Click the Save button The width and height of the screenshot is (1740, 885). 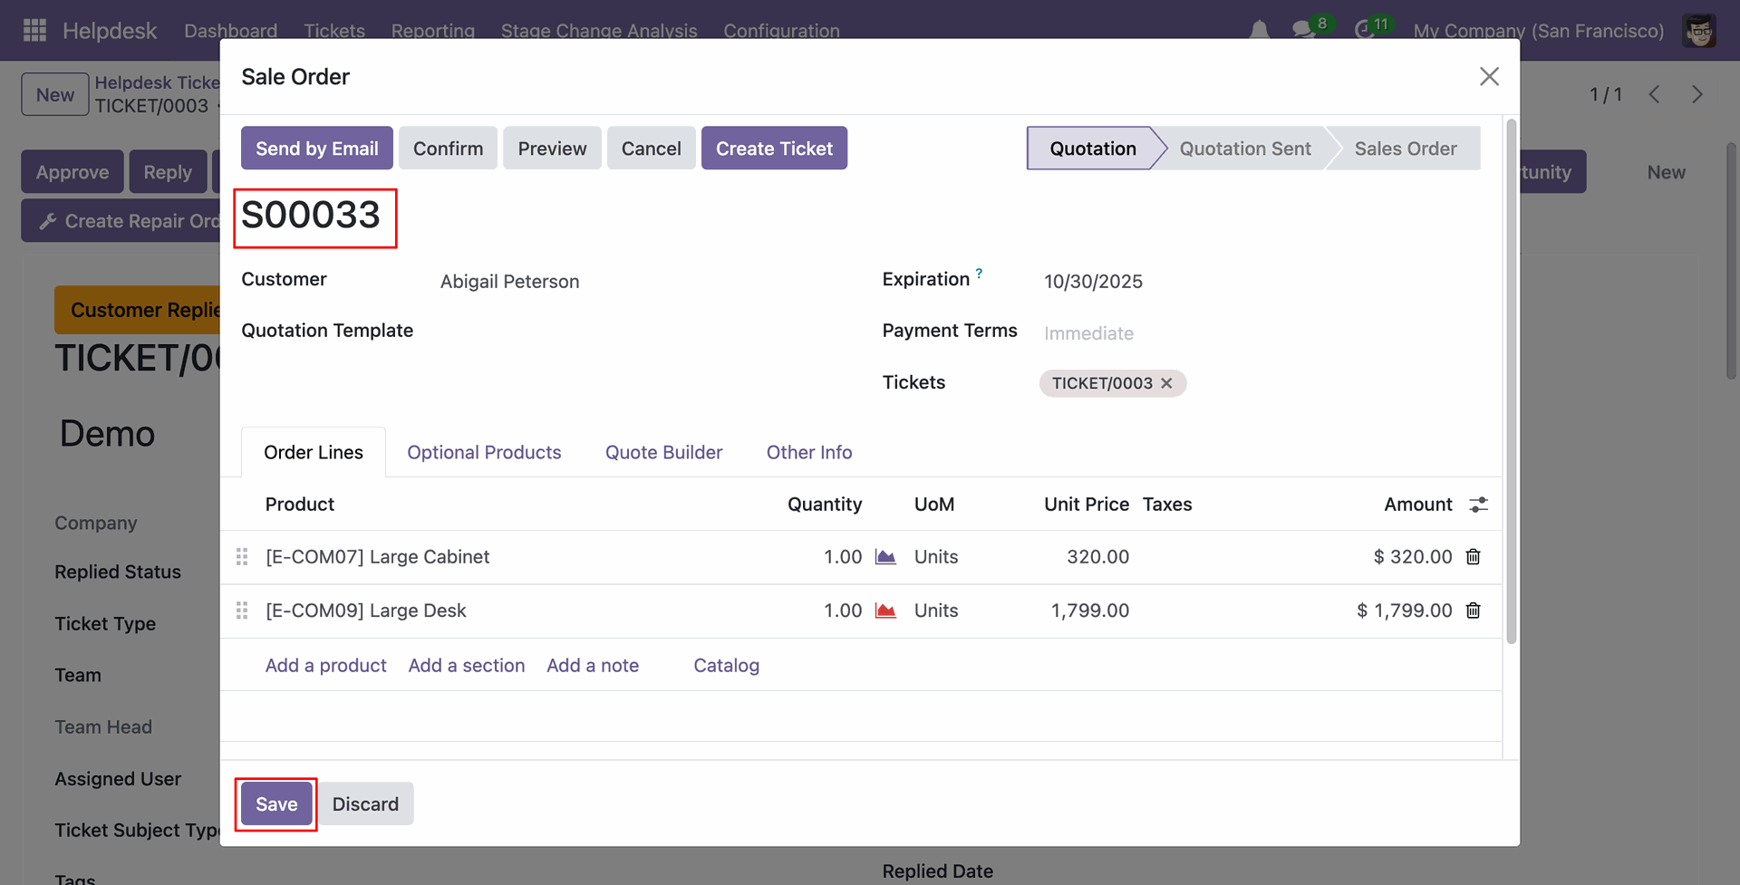coord(276,804)
